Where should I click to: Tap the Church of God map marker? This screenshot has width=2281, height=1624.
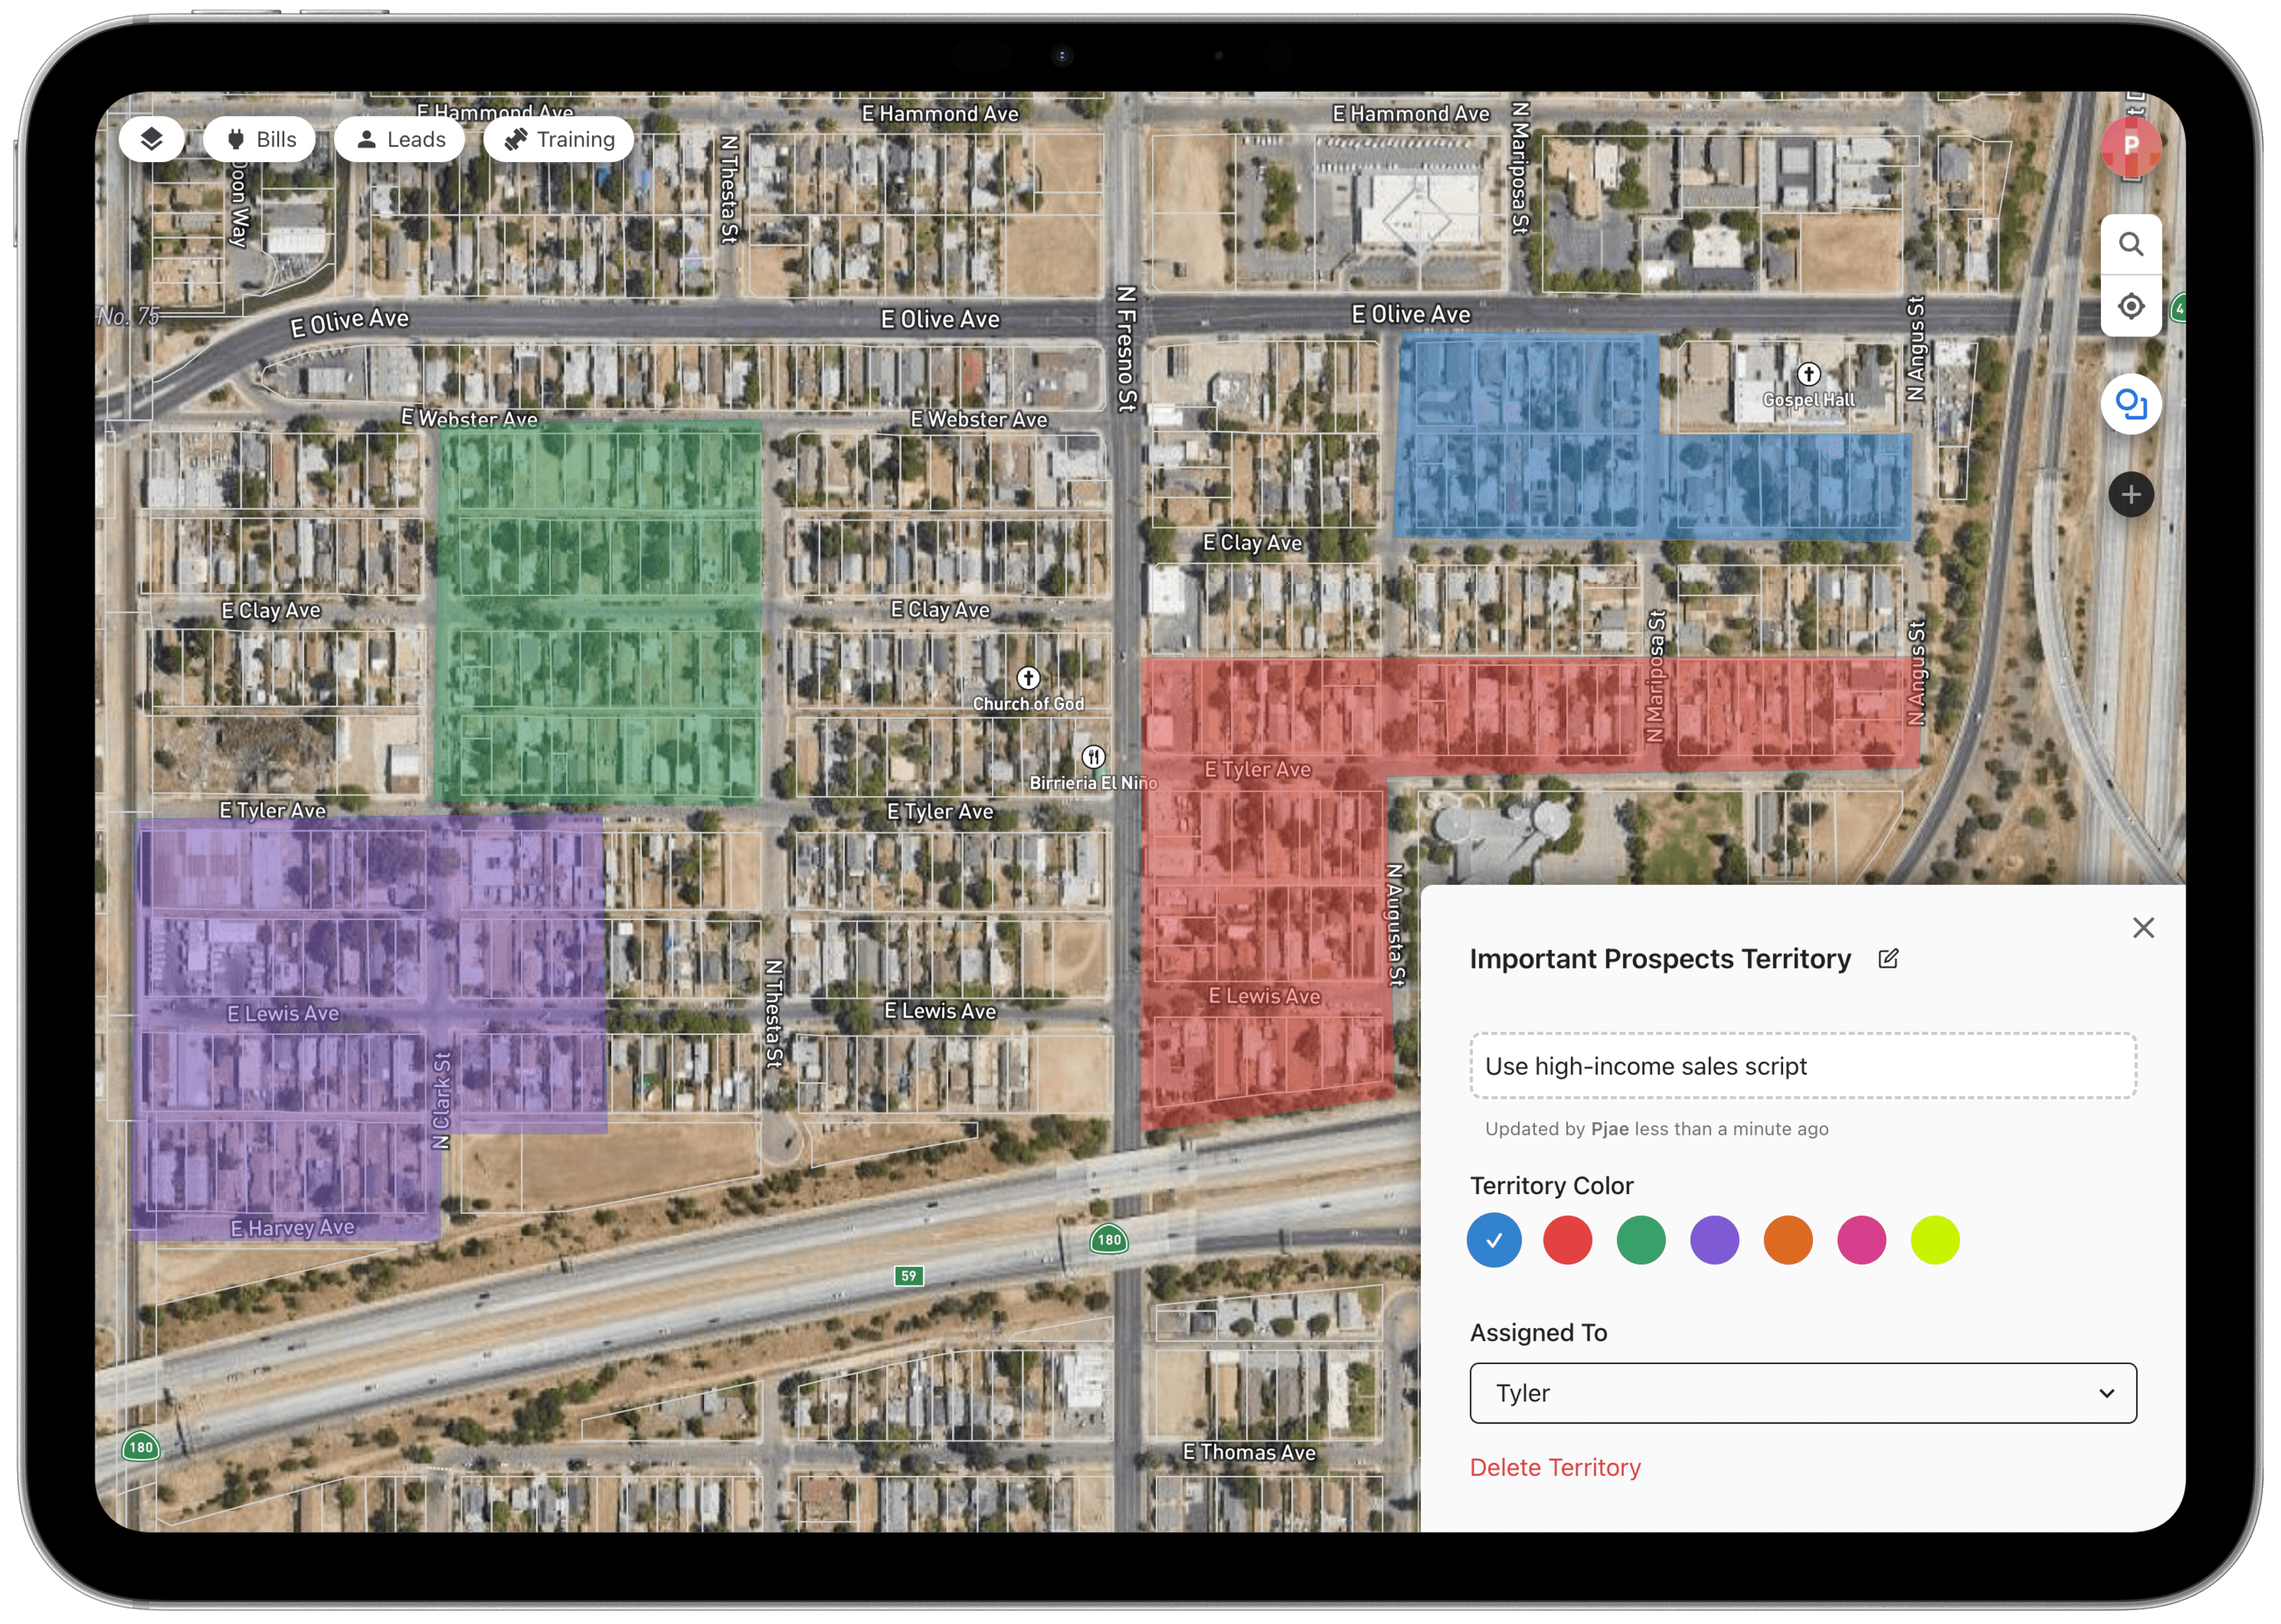click(1028, 679)
